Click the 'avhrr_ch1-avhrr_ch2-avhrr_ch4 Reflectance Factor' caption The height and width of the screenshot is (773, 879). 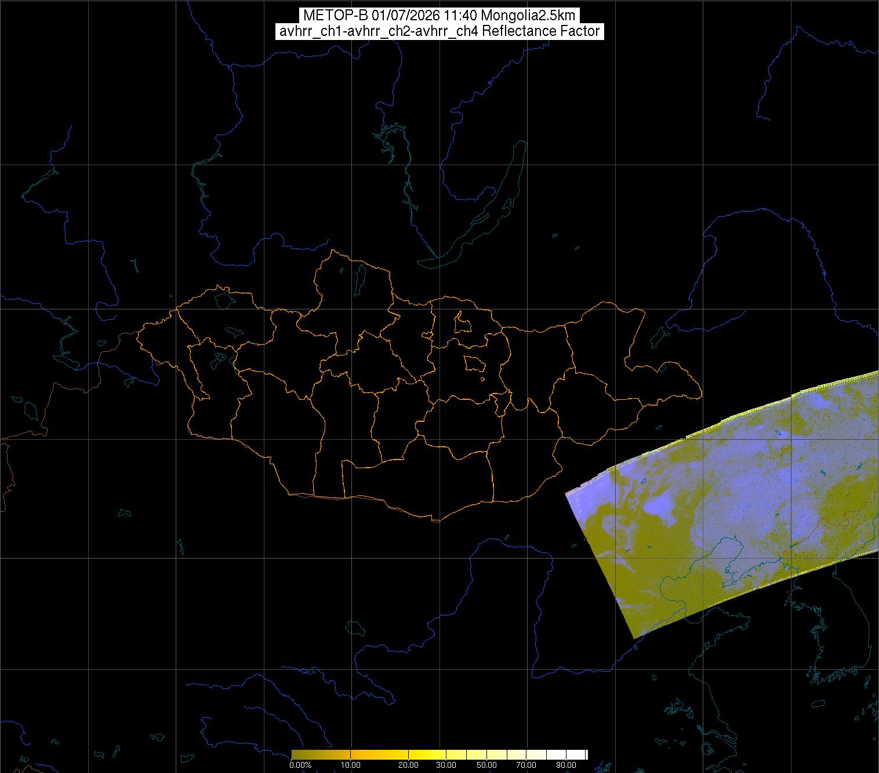click(x=439, y=31)
